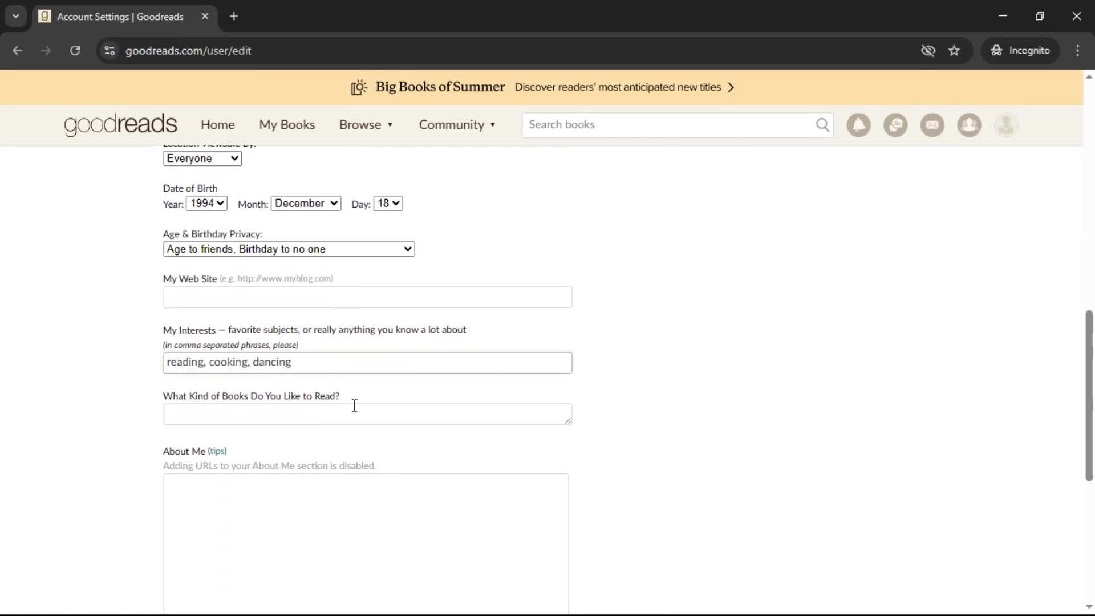The width and height of the screenshot is (1095, 616).
Task: Click the banner's right chevron arrow
Action: point(731,87)
